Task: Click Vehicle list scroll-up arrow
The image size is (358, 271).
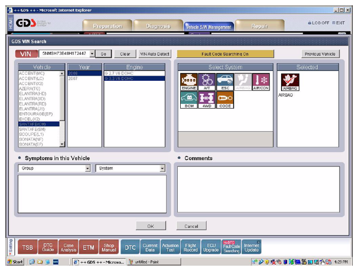Action: (x=62, y=73)
